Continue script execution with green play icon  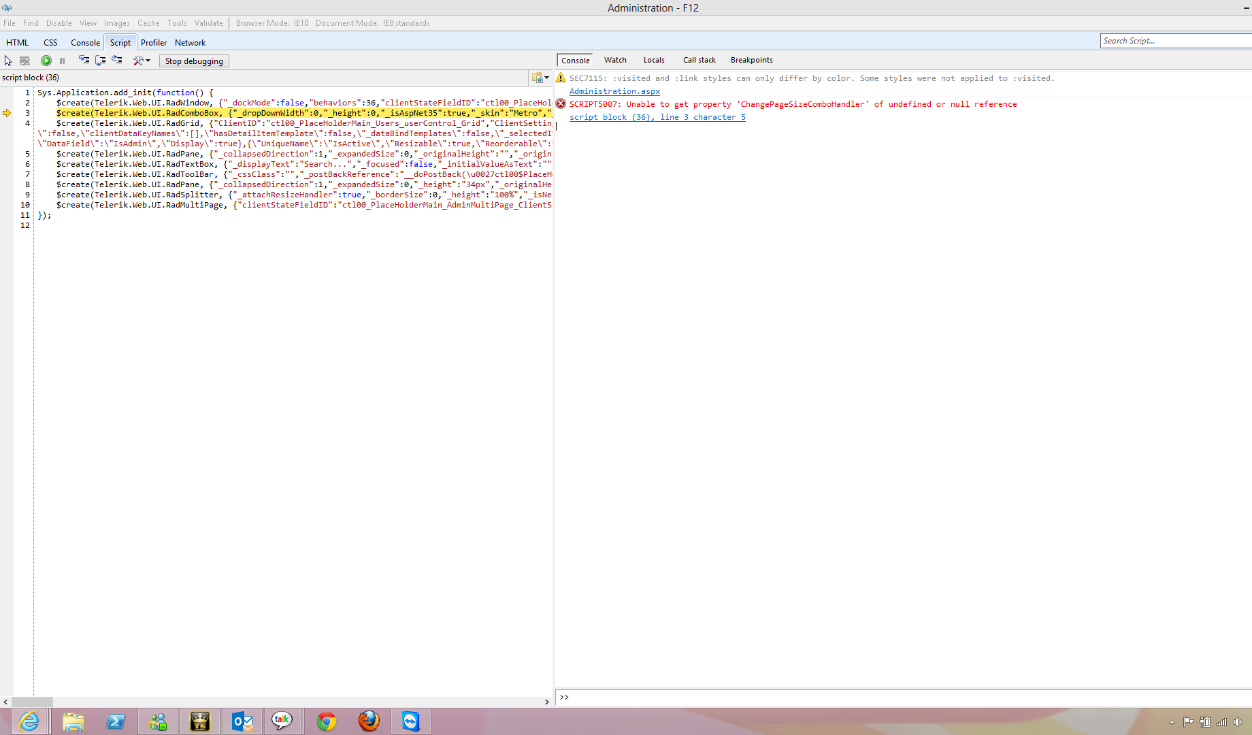[x=46, y=61]
